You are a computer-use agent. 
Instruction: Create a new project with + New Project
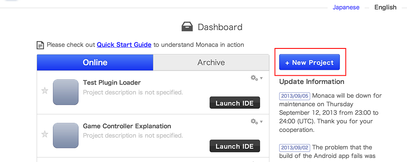309,62
